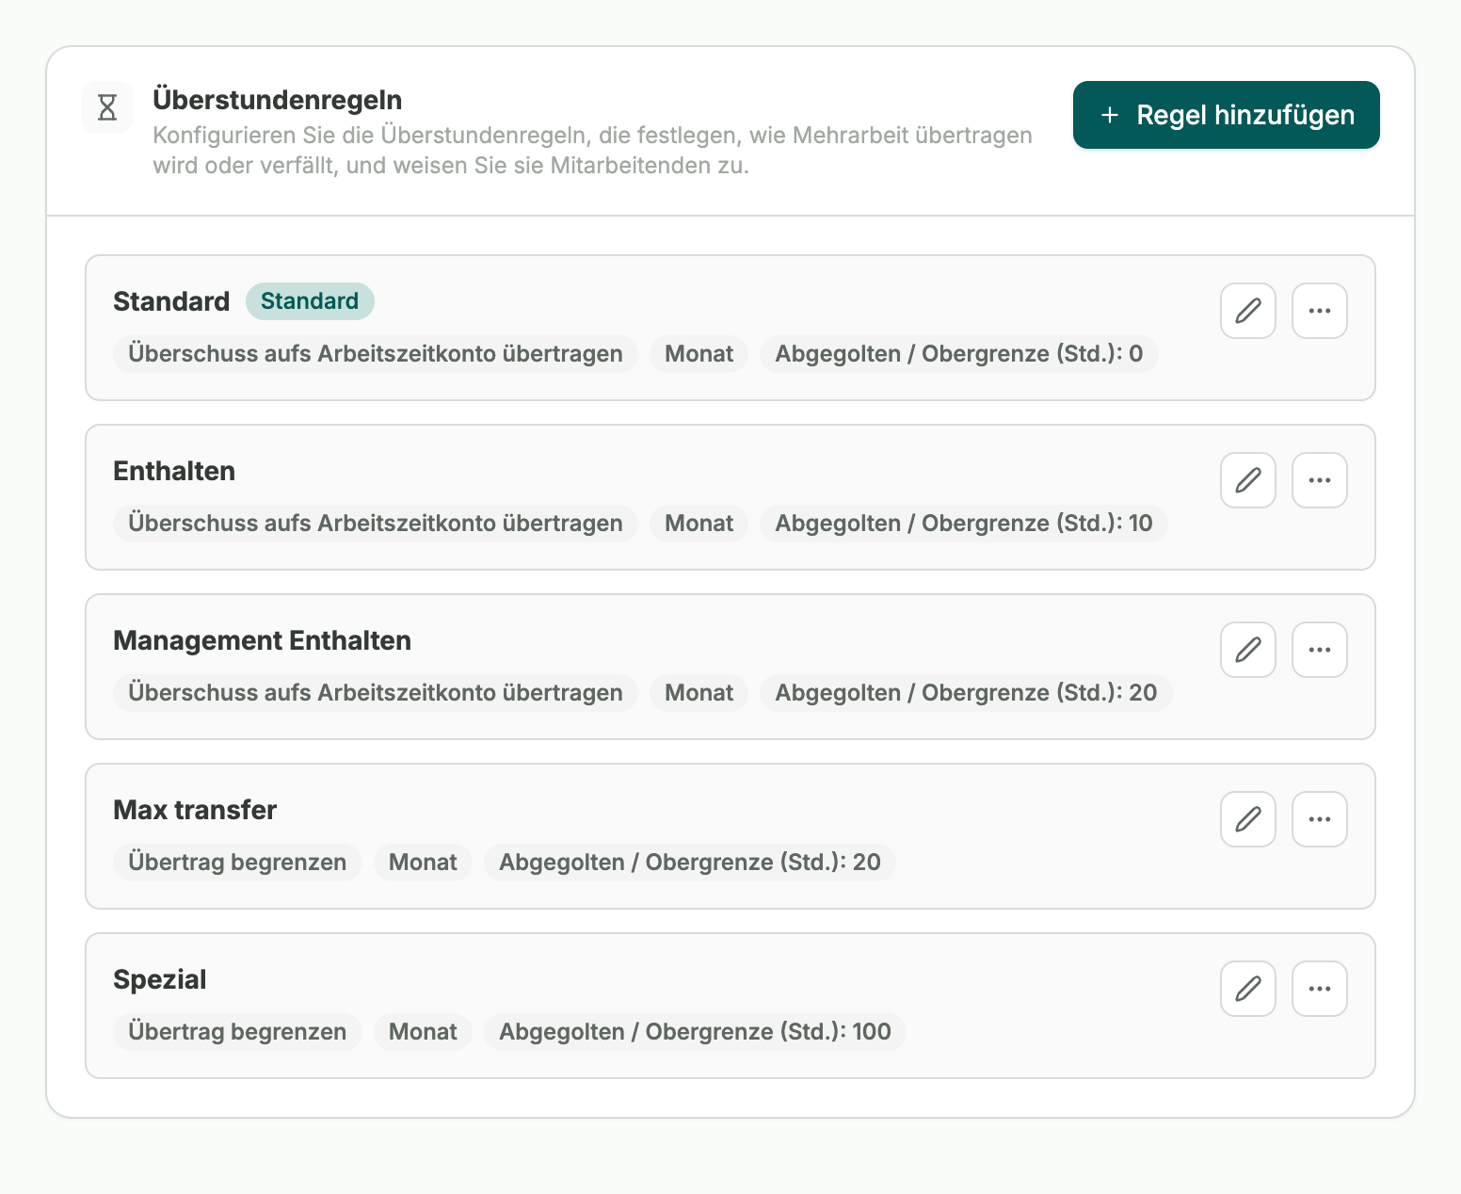Image resolution: width=1461 pixels, height=1194 pixels.
Task: Click the Monat tag in Spezial rule
Action: (423, 1032)
